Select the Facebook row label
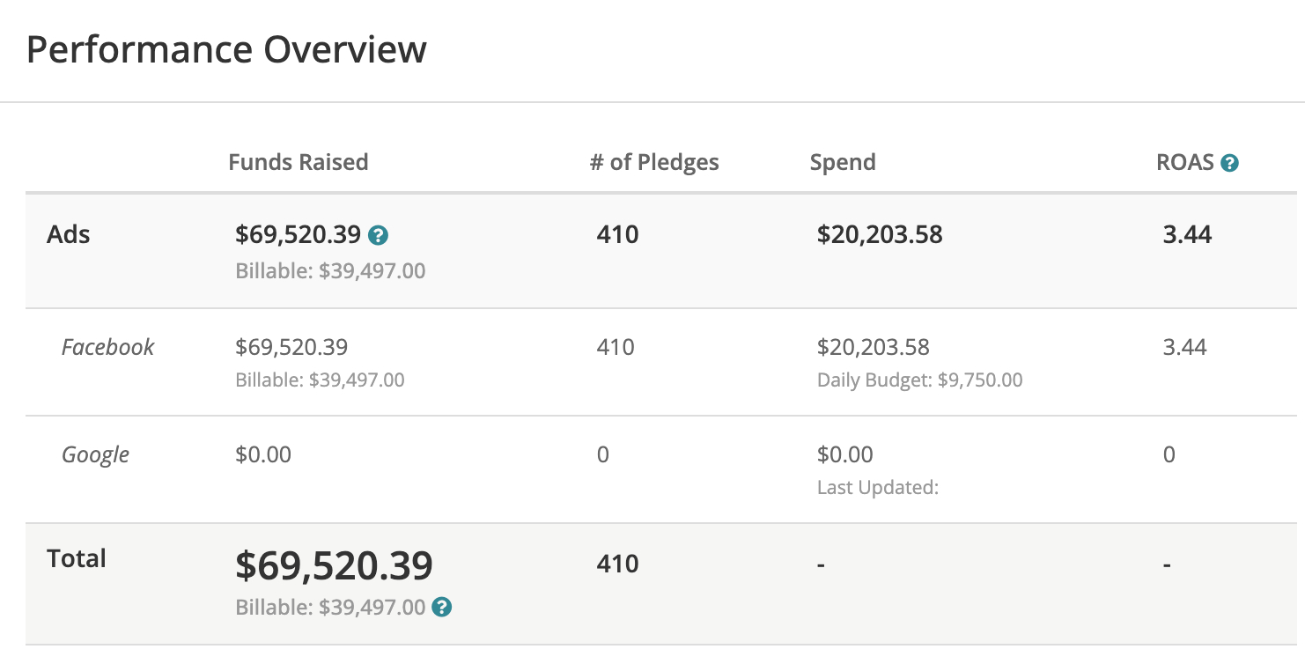Image resolution: width=1305 pixels, height=664 pixels. pyautogui.click(x=107, y=347)
